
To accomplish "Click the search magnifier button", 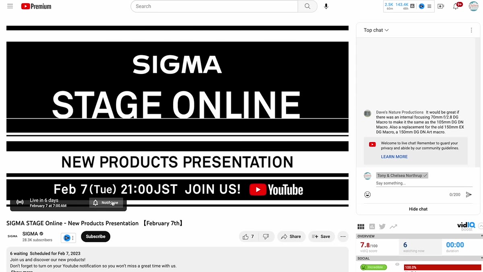I will [x=308, y=6].
